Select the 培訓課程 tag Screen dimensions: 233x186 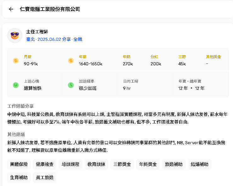[71, 164]
